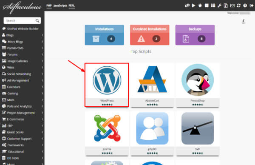Open email settings envelope icon

point(232,6)
